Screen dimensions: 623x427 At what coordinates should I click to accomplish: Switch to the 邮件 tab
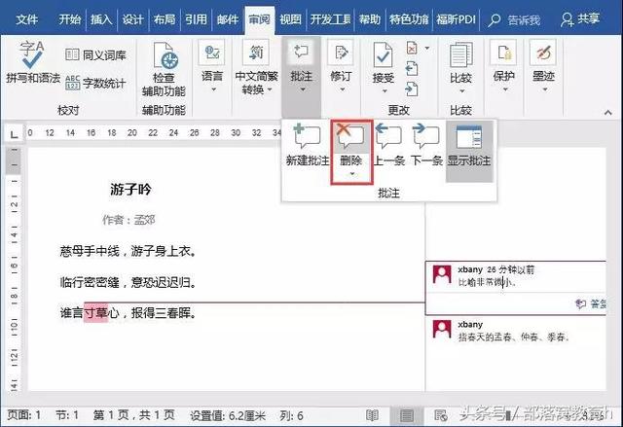228,18
